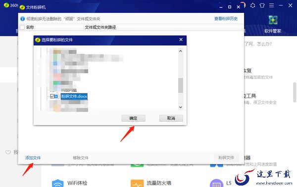Check the 粉碎文件.docx file checkbox

pos(52,96)
